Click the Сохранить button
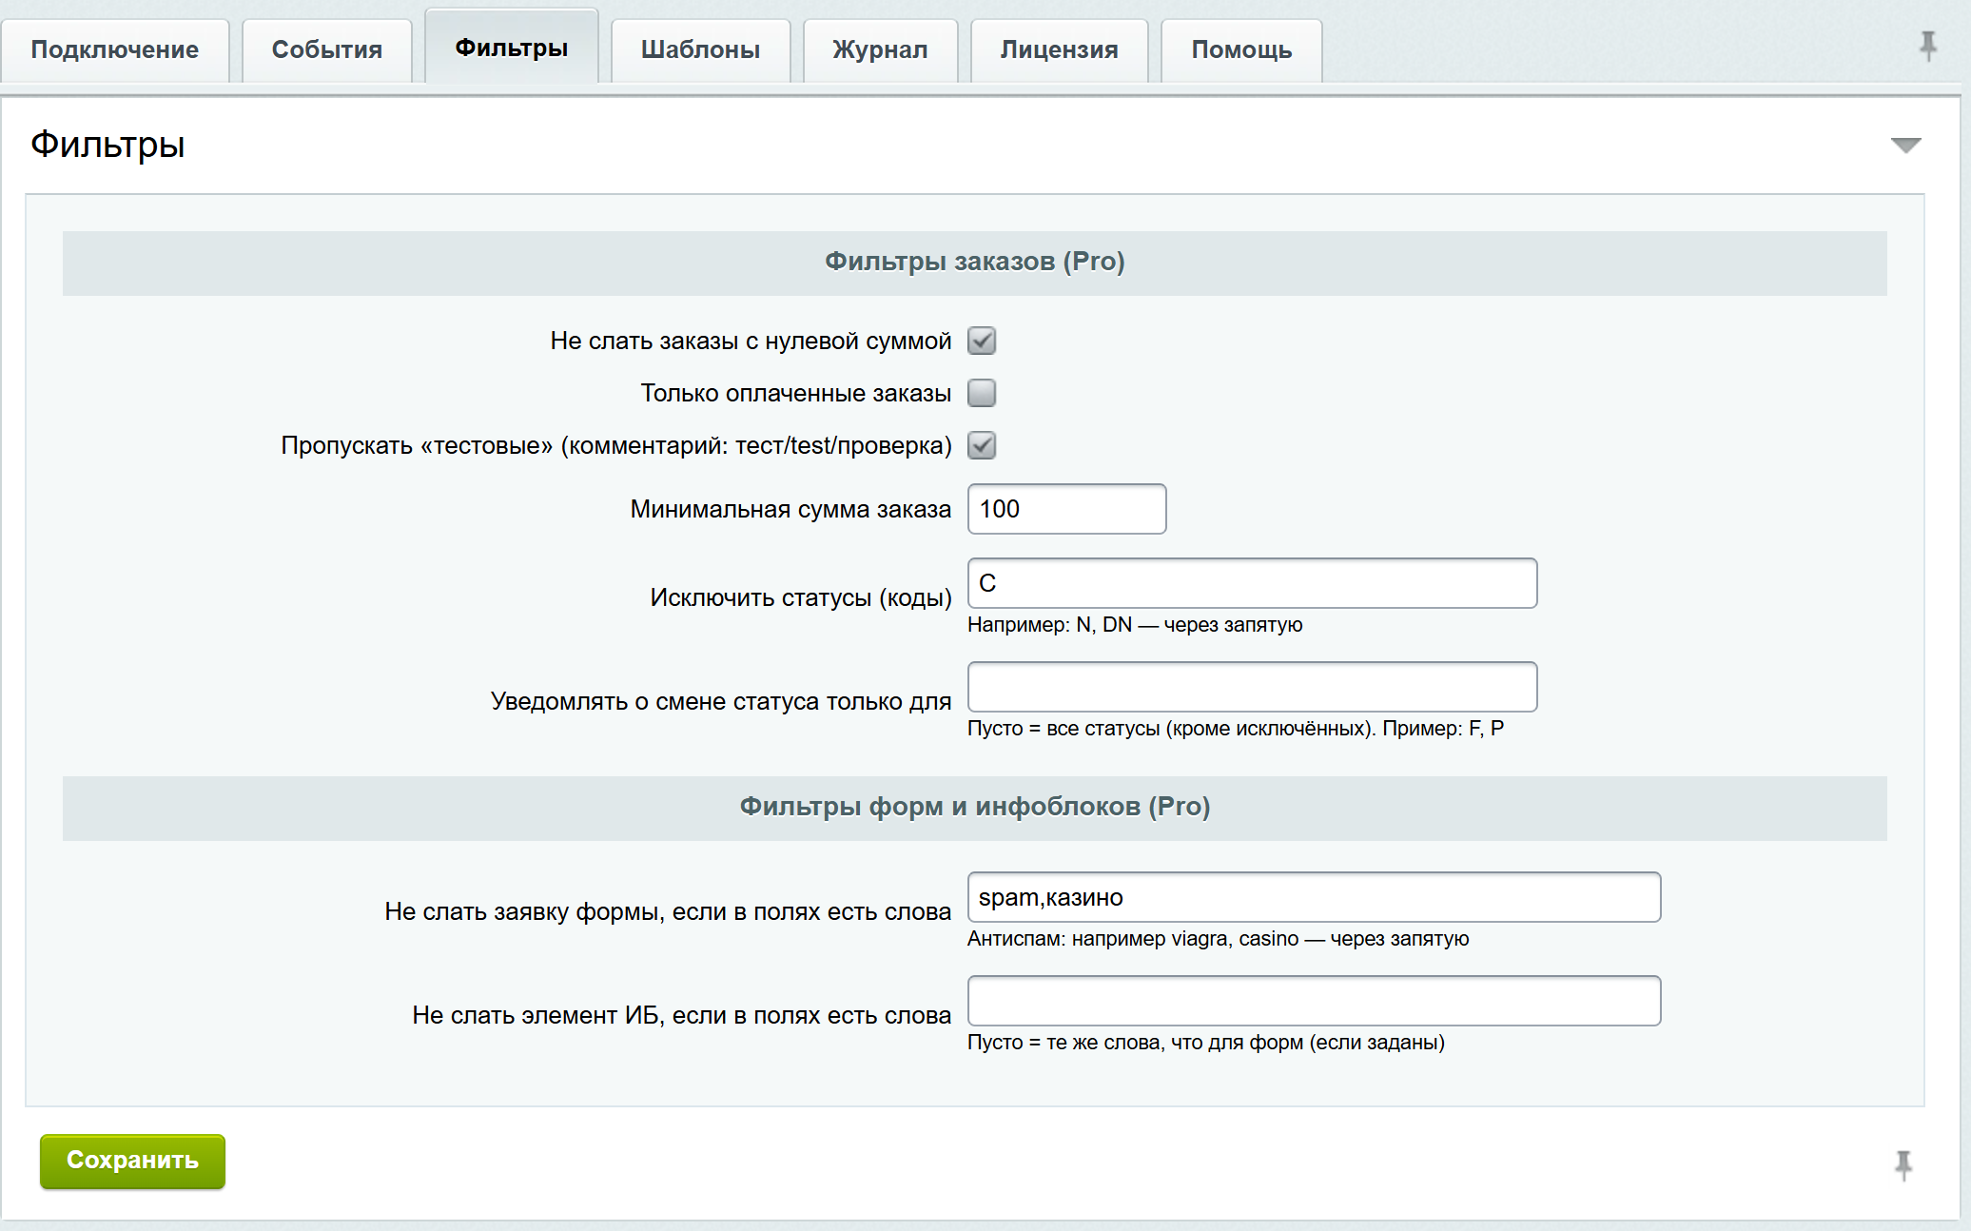1971x1231 pixels. click(x=132, y=1161)
